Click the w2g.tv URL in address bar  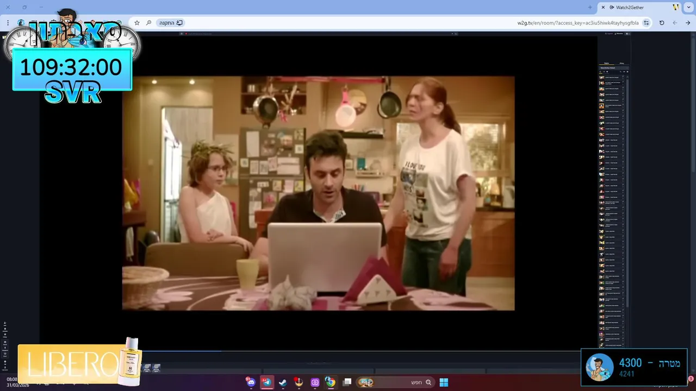[x=578, y=23]
